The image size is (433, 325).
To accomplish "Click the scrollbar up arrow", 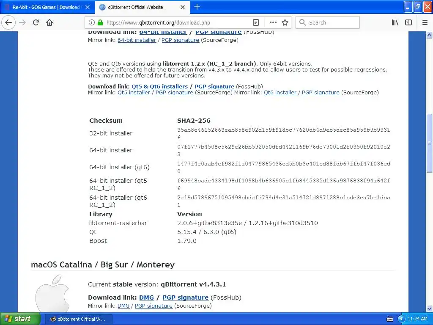I will [429, 35].
